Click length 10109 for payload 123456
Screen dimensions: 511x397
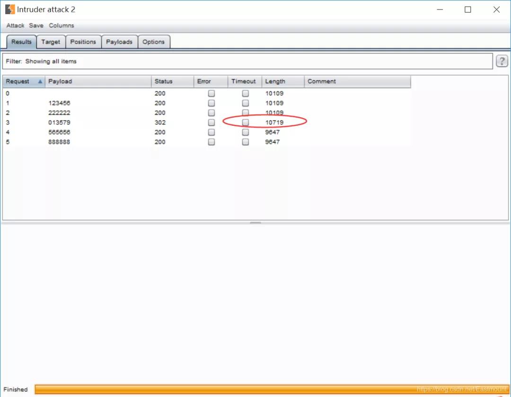(x=274, y=103)
